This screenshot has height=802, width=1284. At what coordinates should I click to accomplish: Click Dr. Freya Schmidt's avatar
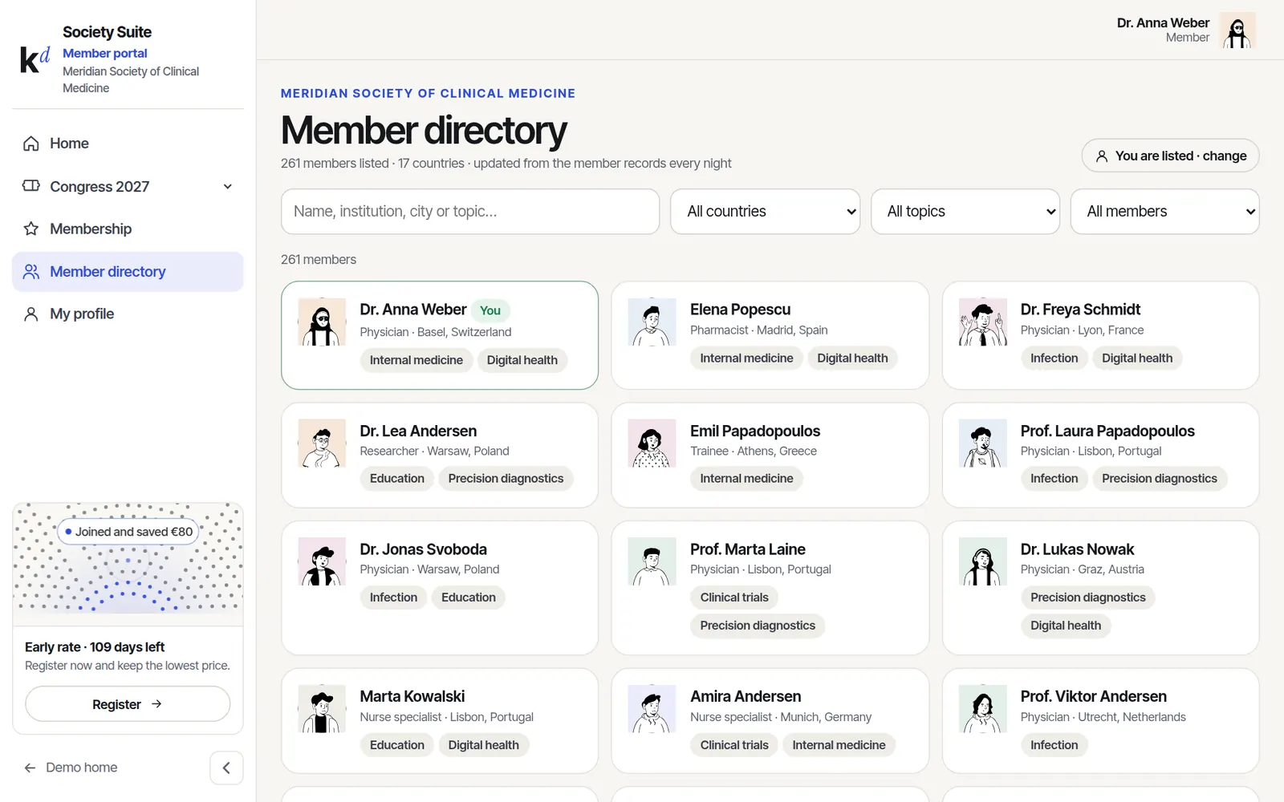pos(982,322)
